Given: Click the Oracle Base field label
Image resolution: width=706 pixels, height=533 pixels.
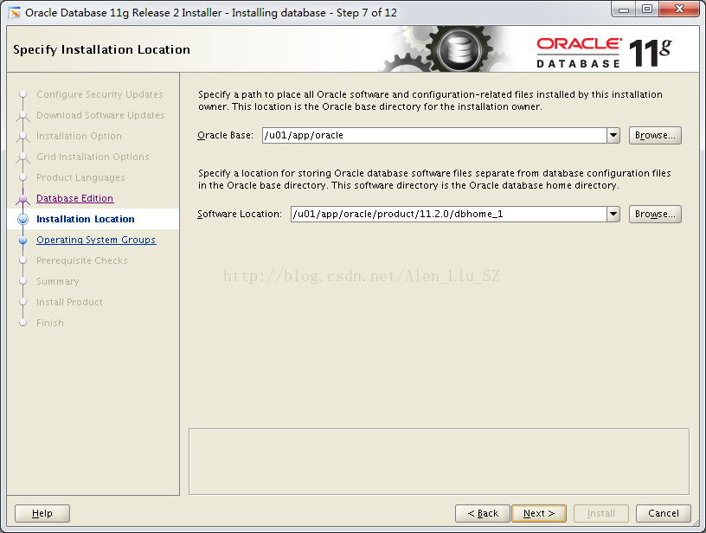Looking at the screenshot, I should (225, 135).
